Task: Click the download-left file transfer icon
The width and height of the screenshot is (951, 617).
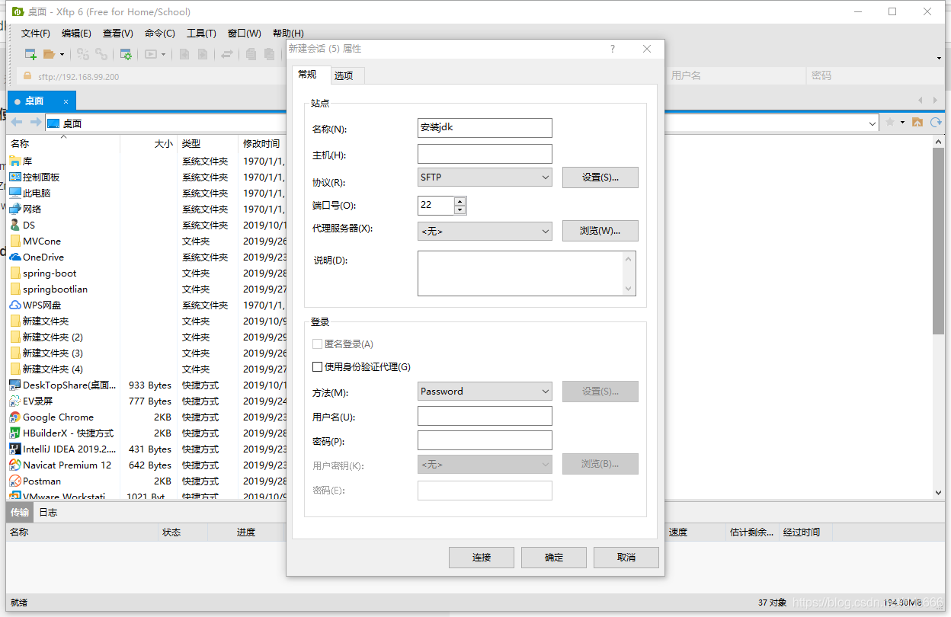Action: tap(184, 54)
